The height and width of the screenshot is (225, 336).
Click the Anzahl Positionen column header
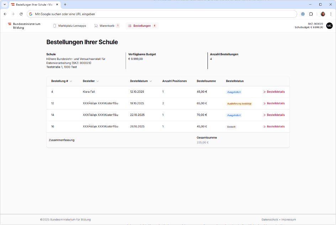click(x=174, y=81)
